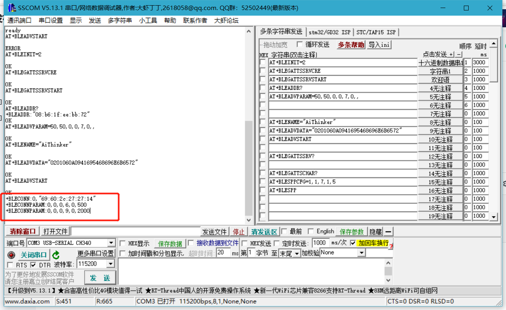Open 联系作者 menu

click(x=195, y=20)
